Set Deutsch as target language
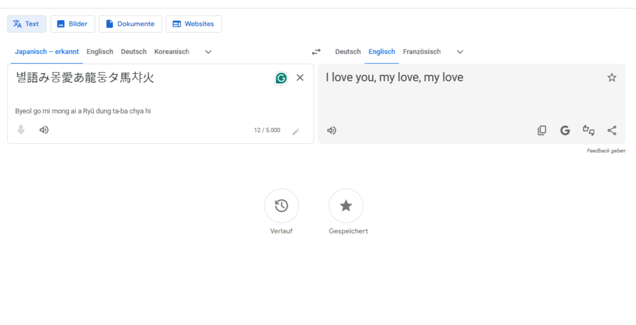The height and width of the screenshot is (325, 636). point(348,52)
